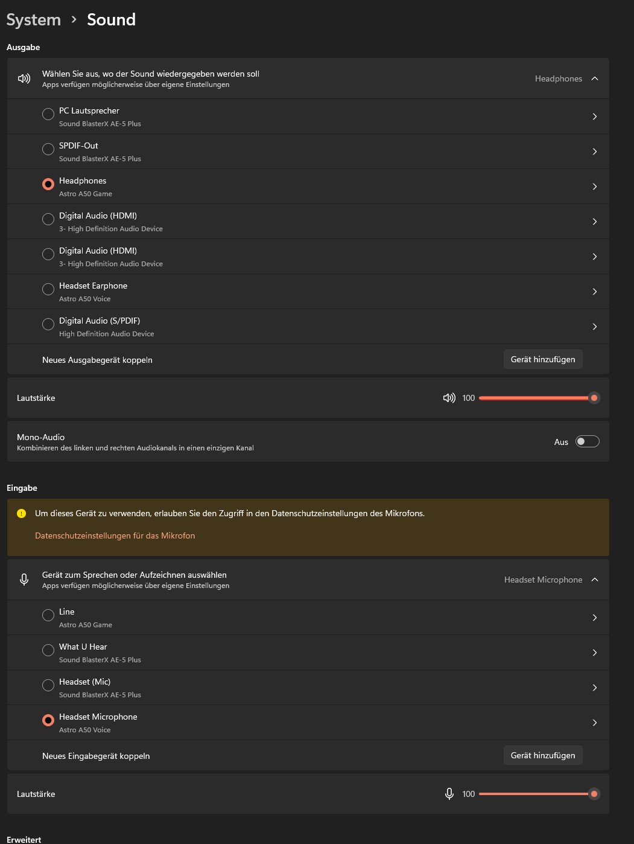Open Headset Microphone properties chevron
Screen dimensions: 634x844
(x=594, y=723)
